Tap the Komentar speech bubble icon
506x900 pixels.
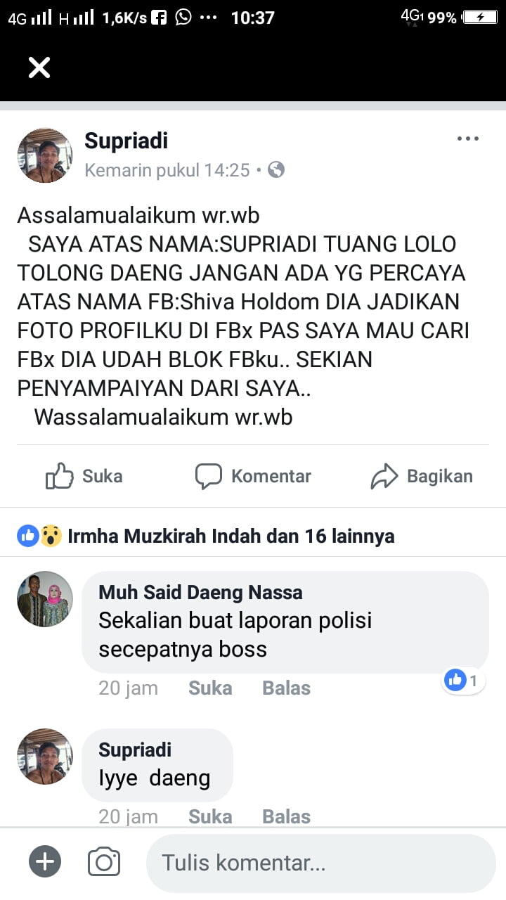pyautogui.click(x=209, y=476)
